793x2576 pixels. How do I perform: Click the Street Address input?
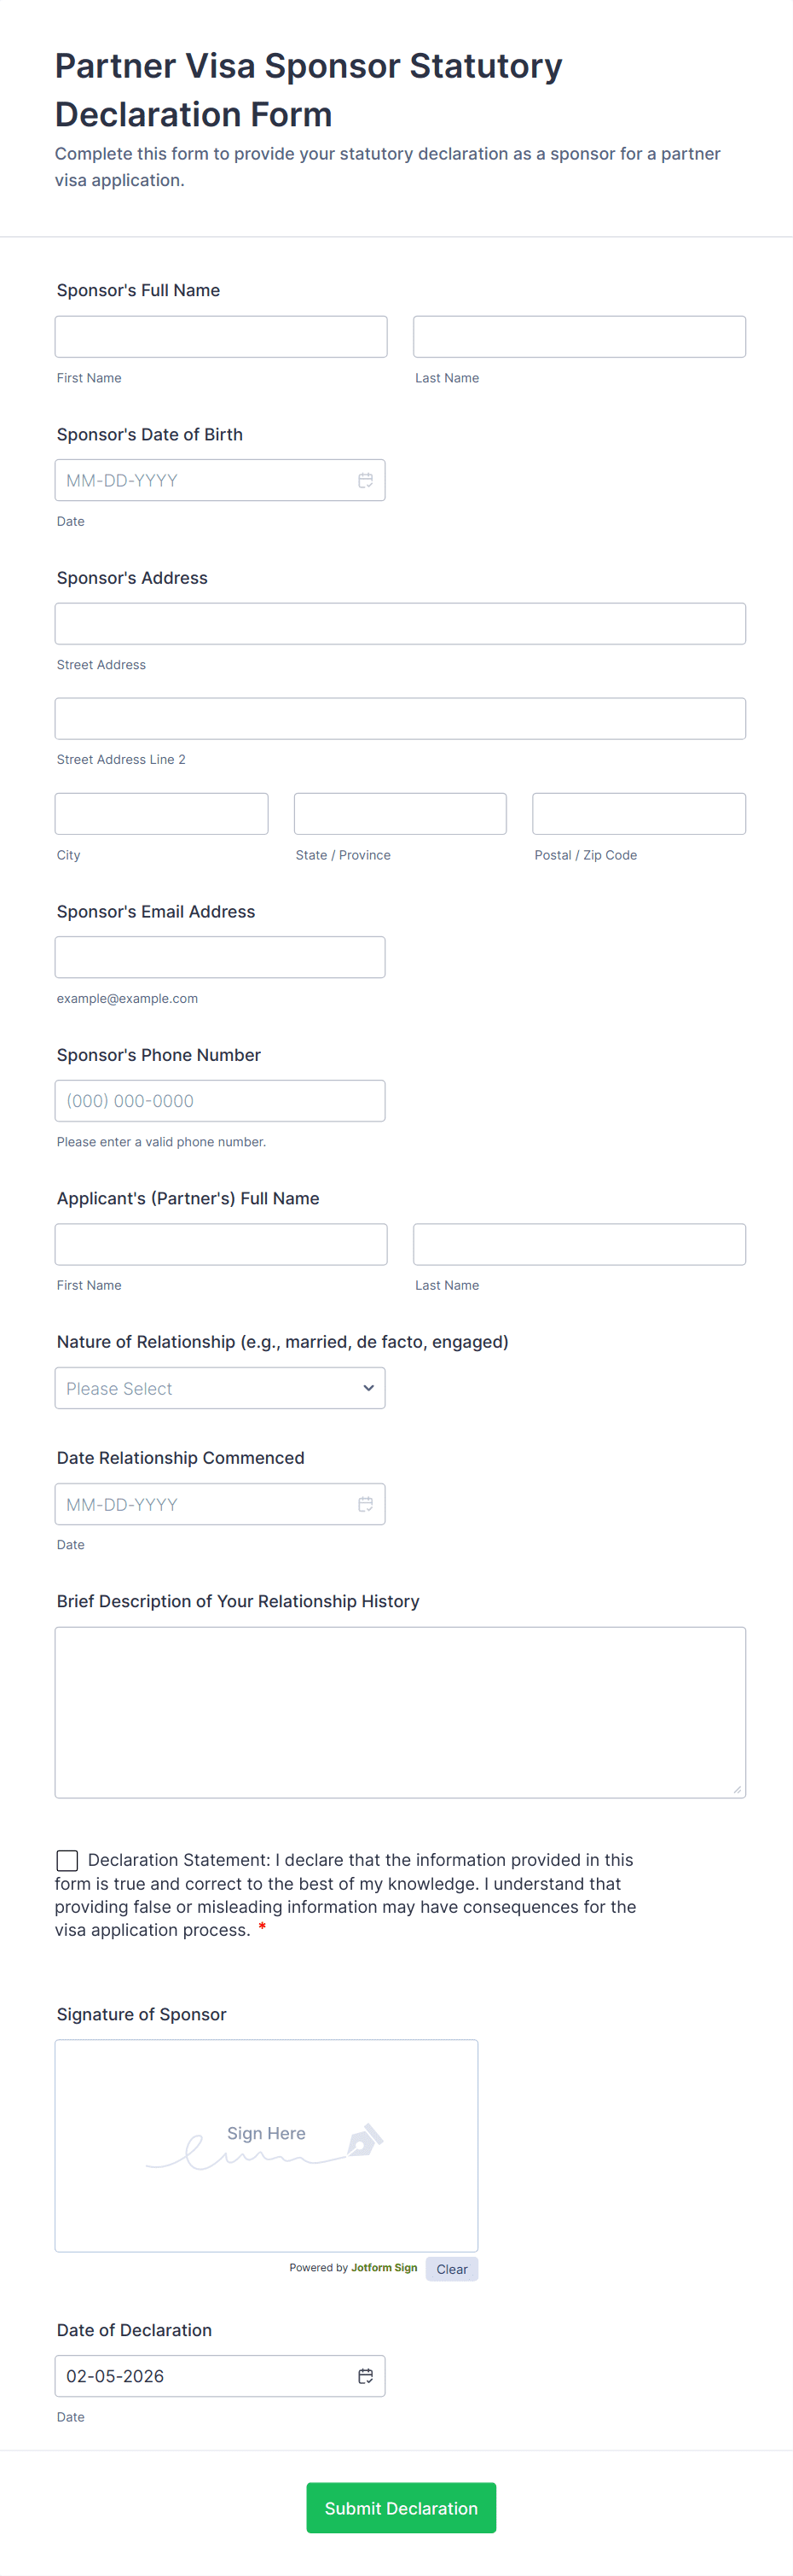pyautogui.click(x=400, y=624)
